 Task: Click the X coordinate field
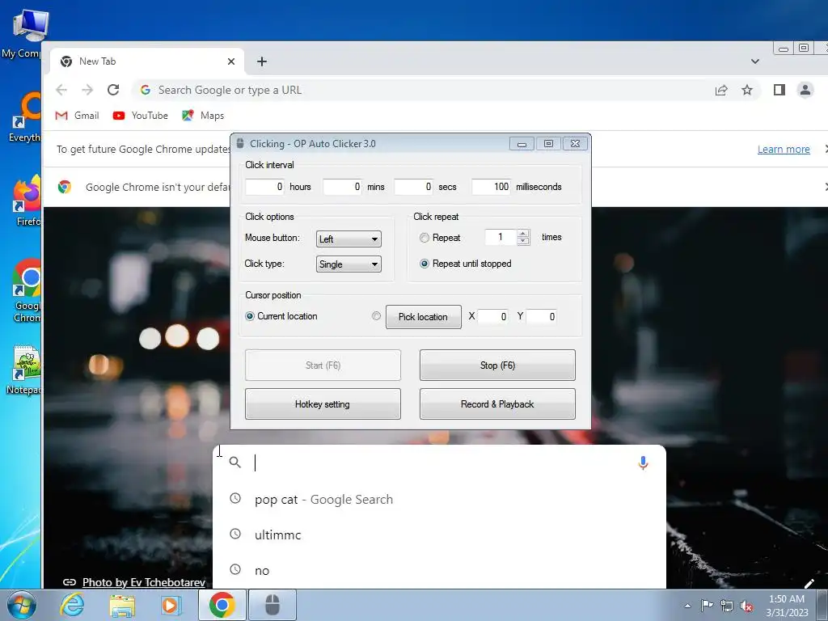pos(493,316)
